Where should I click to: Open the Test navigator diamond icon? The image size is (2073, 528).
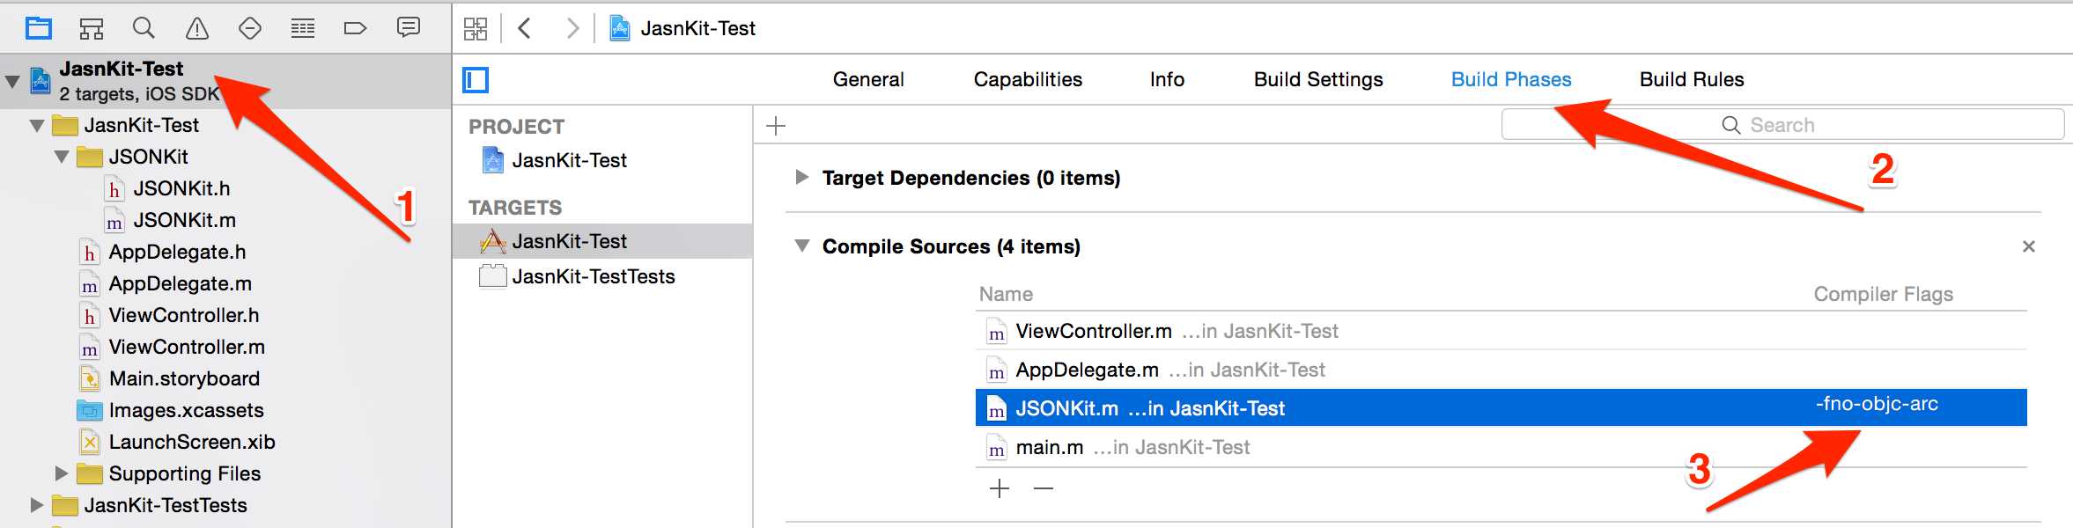tap(250, 28)
